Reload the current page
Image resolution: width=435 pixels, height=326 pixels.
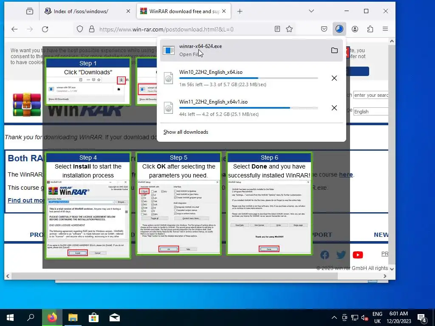click(x=45, y=29)
